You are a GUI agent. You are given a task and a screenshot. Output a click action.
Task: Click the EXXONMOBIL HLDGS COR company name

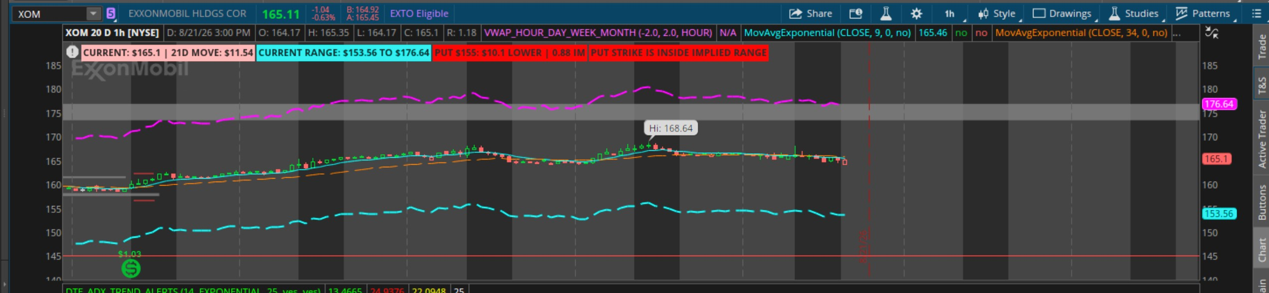coord(187,13)
